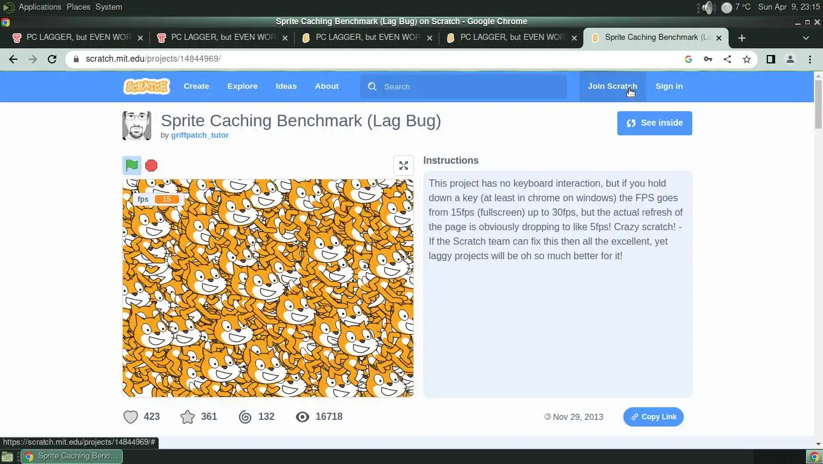
Task: Open the Places menu in top panel
Action: [x=79, y=7]
